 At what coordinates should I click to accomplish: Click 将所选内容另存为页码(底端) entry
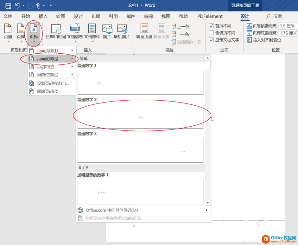point(143,218)
